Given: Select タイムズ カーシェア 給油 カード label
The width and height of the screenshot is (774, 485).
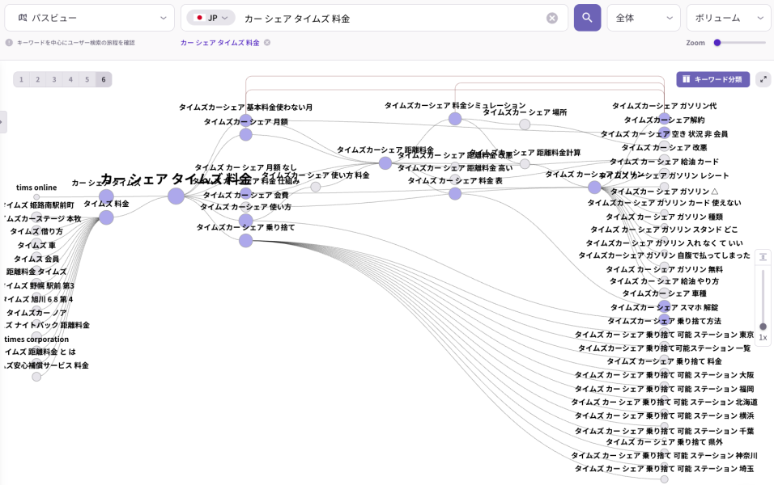Looking at the screenshot, I should (x=665, y=161).
